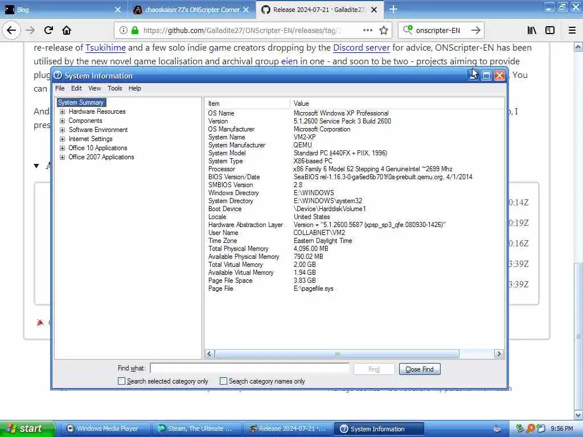This screenshot has height=437, width=583.
Task: Open the Library bookshelf icon
Action: point(532,31)
